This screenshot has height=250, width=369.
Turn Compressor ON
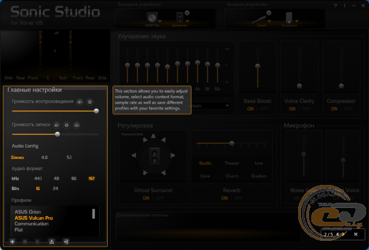point(334,109)
